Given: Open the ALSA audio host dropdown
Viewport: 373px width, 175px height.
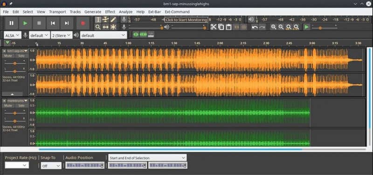Looking at the screenshot, I should coord(13,35).
